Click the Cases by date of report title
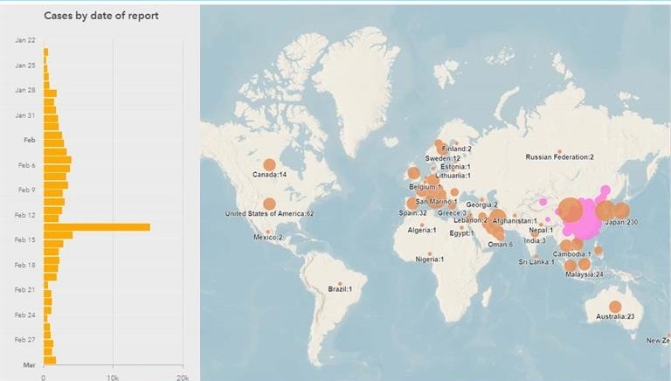This screenshot has width=671, height=381. coord(101,16)
